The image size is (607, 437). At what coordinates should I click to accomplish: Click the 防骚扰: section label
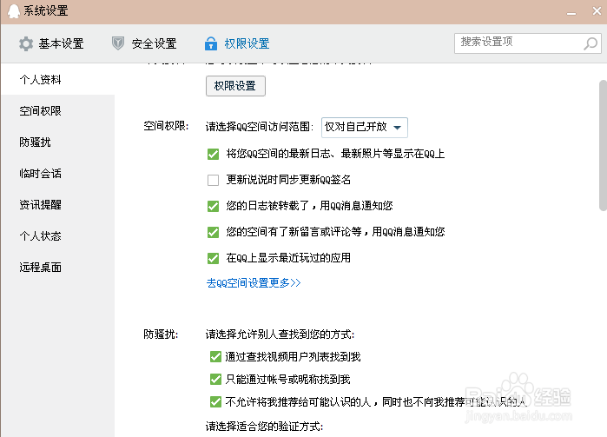click(161, 334)
